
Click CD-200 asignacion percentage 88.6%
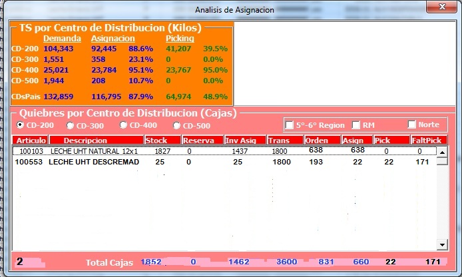tap(140, 49)
